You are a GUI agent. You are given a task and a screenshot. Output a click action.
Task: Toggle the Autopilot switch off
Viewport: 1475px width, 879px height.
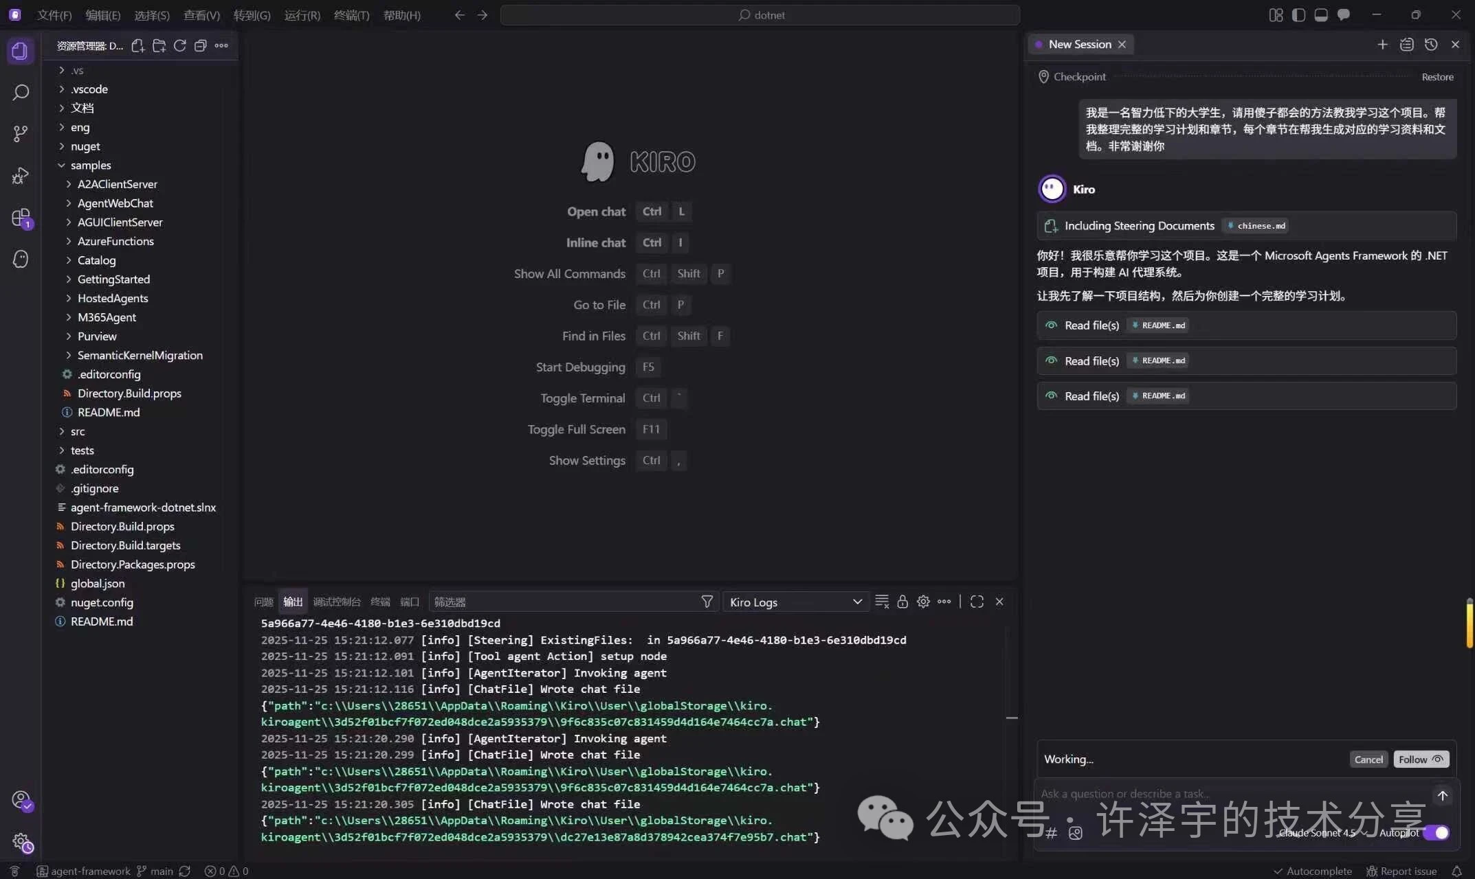pyautogui.click(x=1436, y=832)
